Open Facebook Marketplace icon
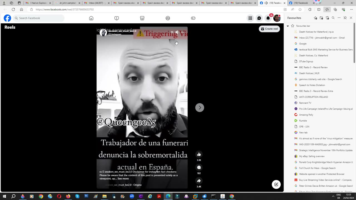Viewport: 356px width, 200px height. tap(142, 18)
